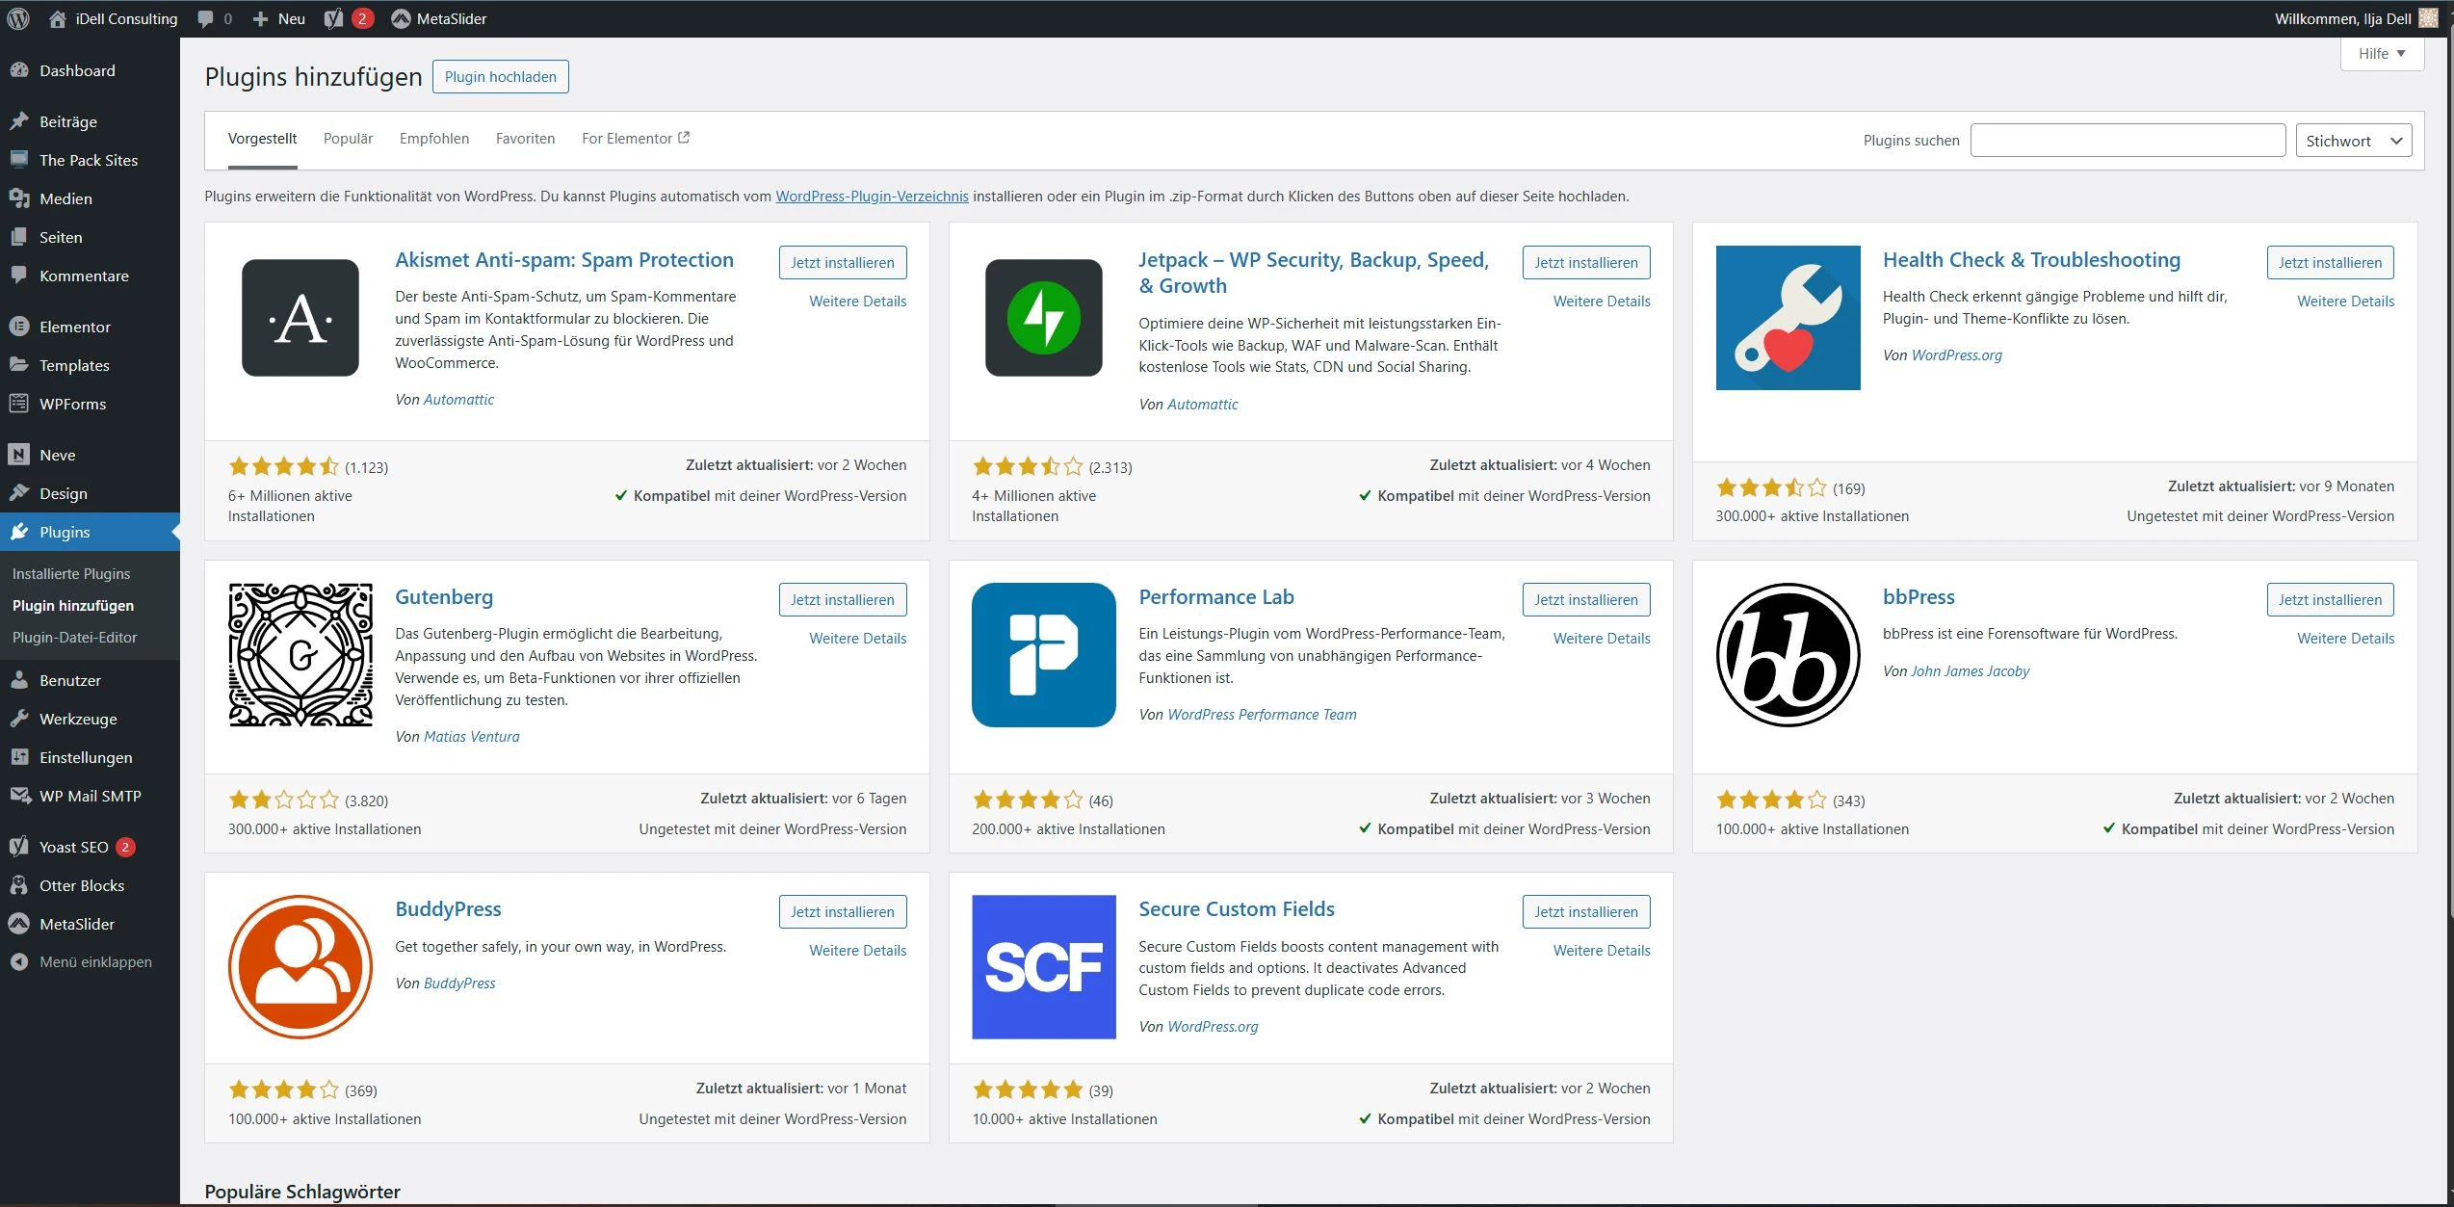This screenshot has height=1207, width=2454.
Task: Click the Design brush icon
Action: click(19, 493)
